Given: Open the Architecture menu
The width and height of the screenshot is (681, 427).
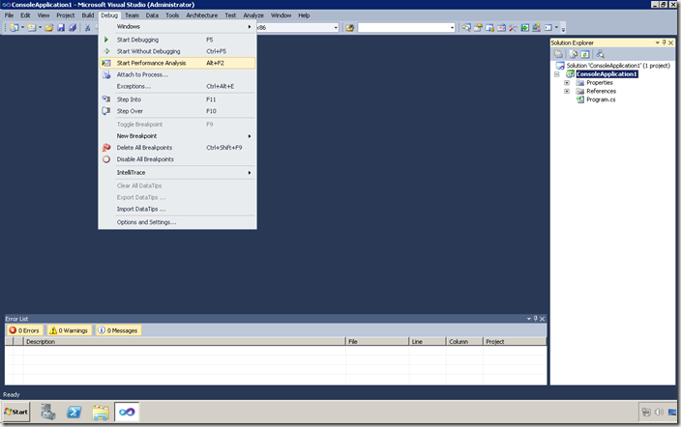Looking at the screenshot, I should [x=202, y=15].
